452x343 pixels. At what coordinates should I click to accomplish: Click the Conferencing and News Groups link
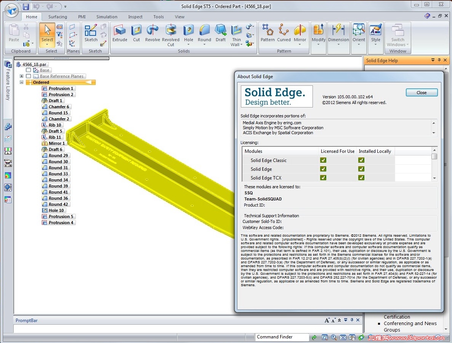(x=410, y=327)
